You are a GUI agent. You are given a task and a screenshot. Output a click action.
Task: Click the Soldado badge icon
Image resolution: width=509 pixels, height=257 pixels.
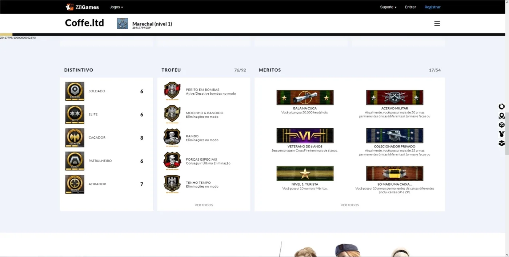[75, 91]
